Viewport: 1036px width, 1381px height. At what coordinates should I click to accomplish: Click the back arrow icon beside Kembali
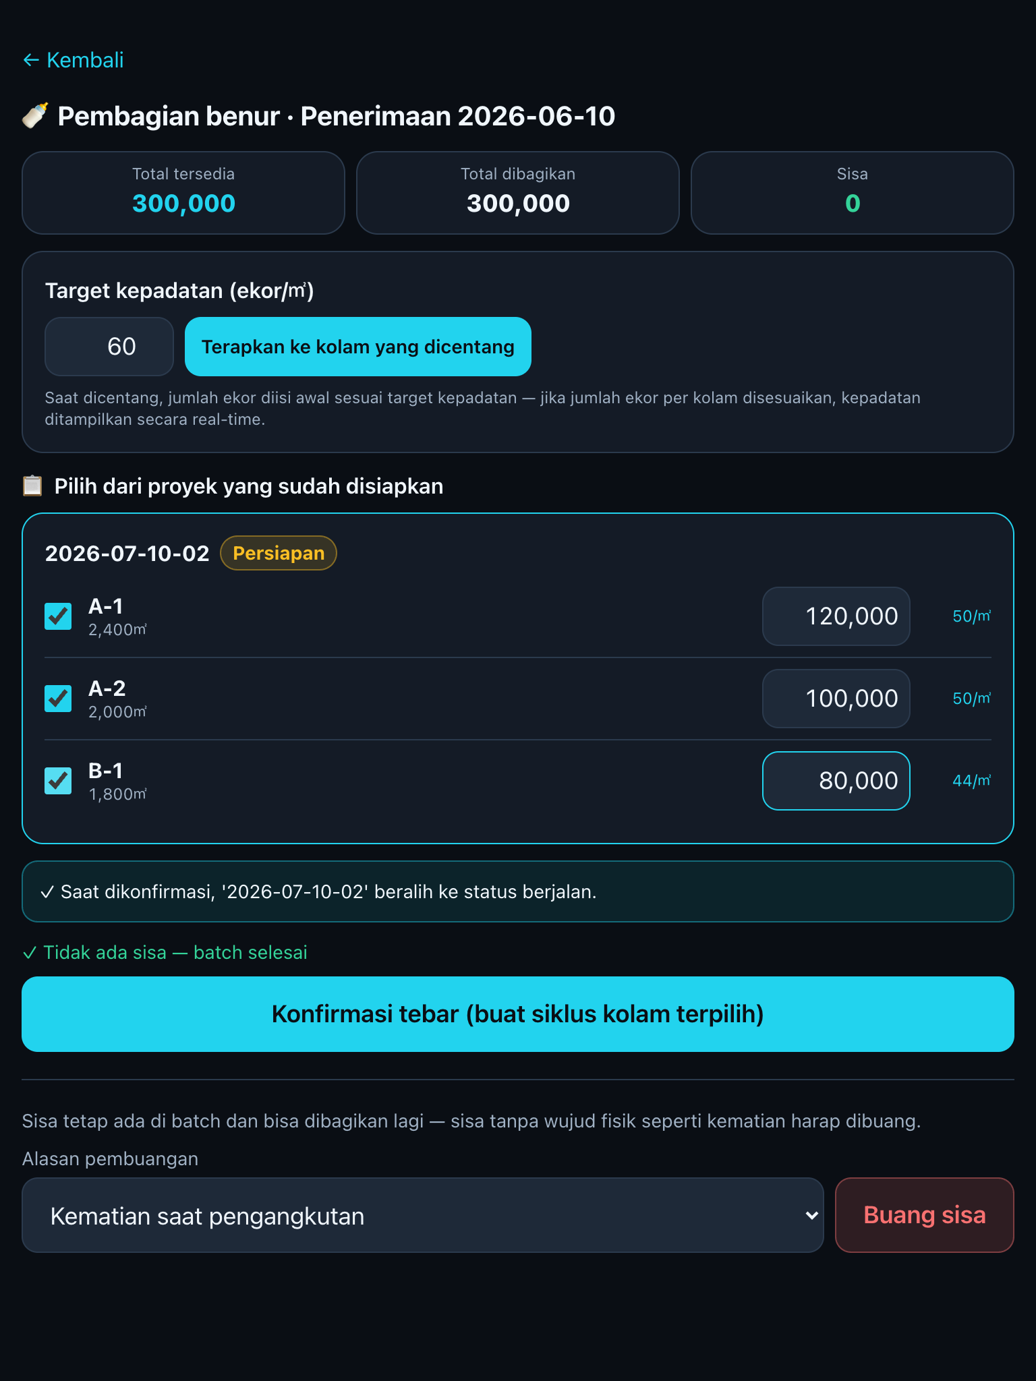pos(31,61)
